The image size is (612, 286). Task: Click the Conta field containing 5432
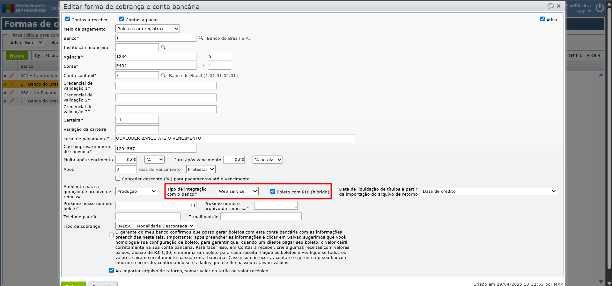click(156, 66)
